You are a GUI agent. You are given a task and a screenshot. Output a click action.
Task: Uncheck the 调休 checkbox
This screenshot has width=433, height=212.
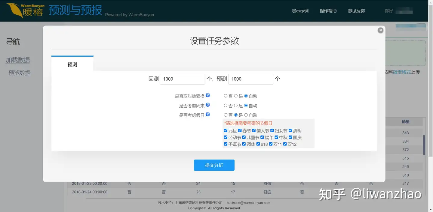(x=244, y=144)
